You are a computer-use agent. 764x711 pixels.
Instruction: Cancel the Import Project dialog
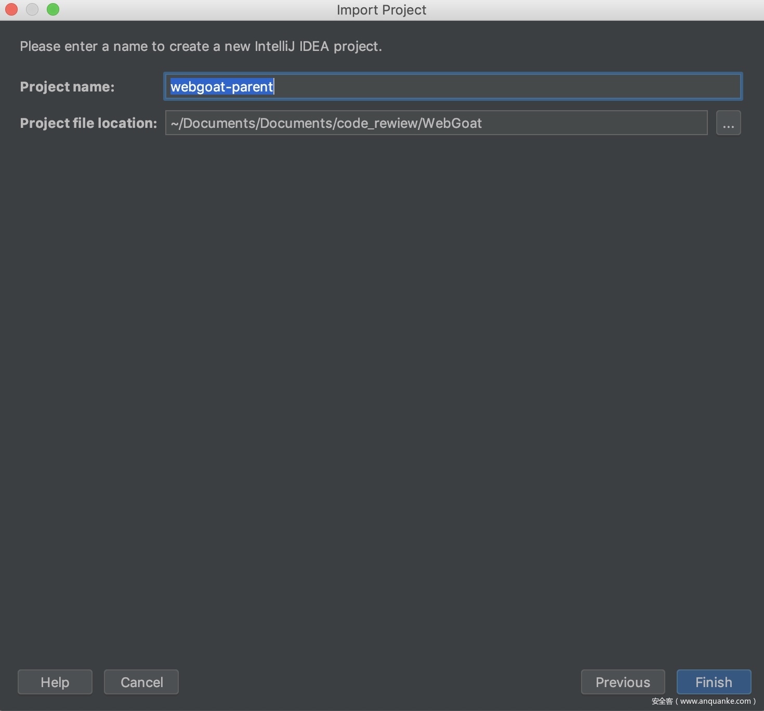click(141, 682)
